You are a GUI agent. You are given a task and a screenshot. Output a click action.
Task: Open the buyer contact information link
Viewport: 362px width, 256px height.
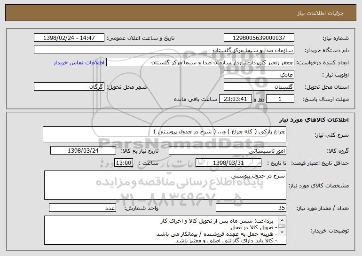pos(79,63)
